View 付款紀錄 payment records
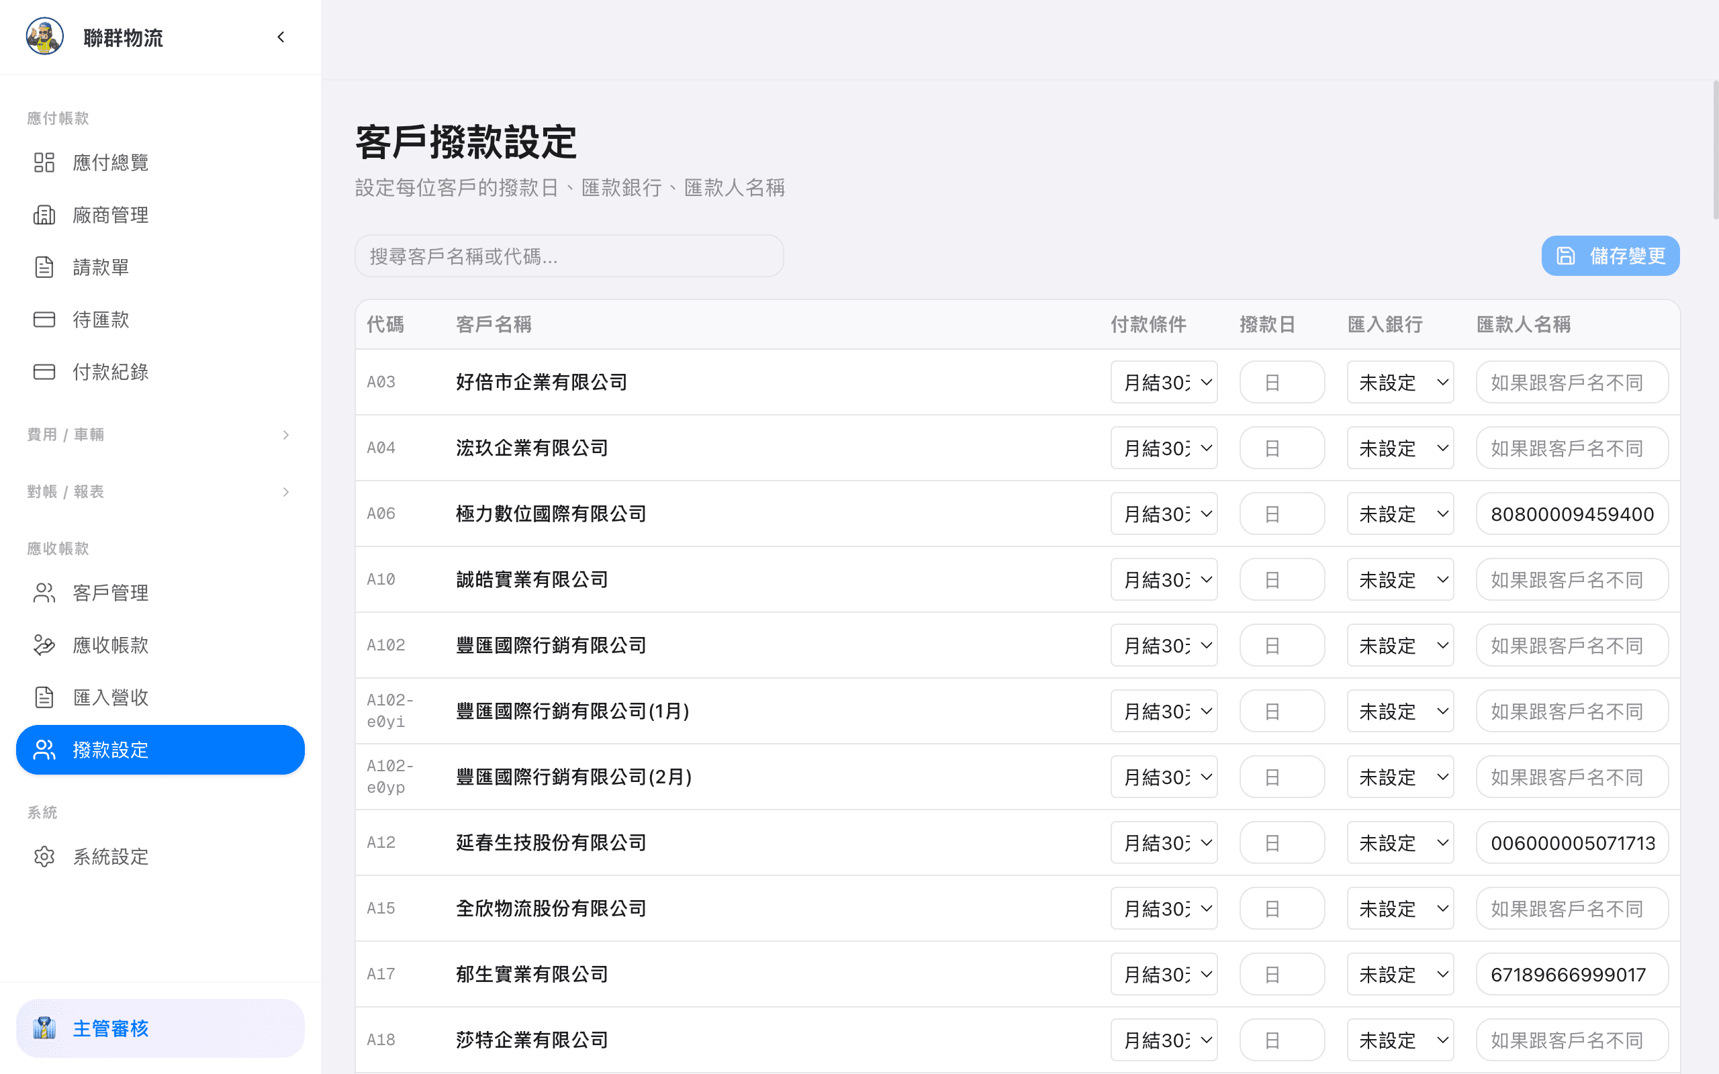Screen dimensions: 1719x1074 pos(110,371)
